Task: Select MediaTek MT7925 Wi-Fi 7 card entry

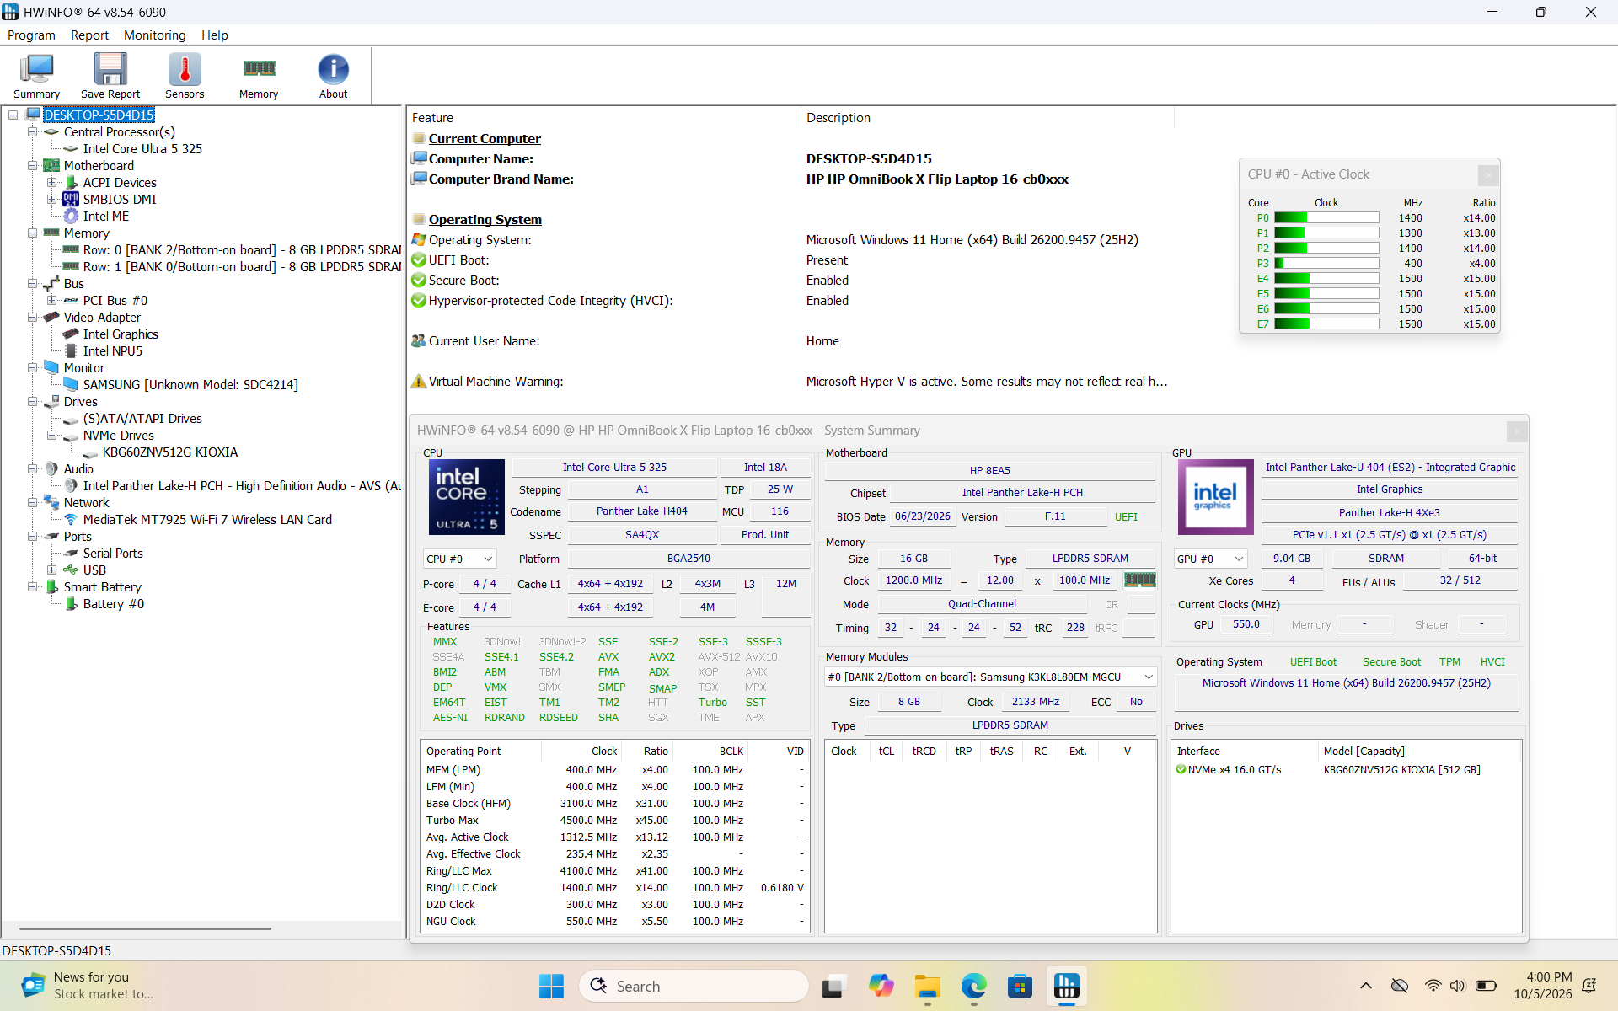Action: [x=207, y=520]
